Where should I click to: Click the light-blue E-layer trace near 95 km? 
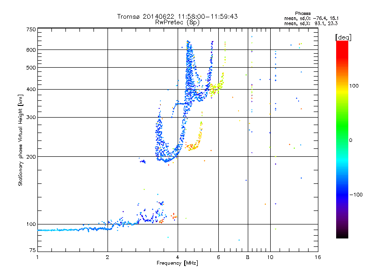(74, 230)
